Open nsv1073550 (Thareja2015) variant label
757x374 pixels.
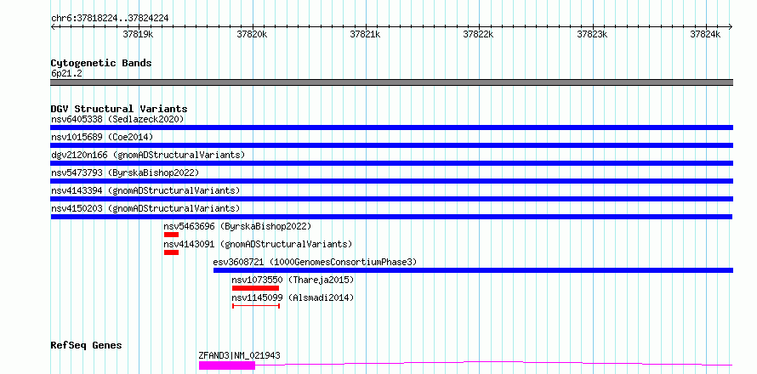coord(293,280)
